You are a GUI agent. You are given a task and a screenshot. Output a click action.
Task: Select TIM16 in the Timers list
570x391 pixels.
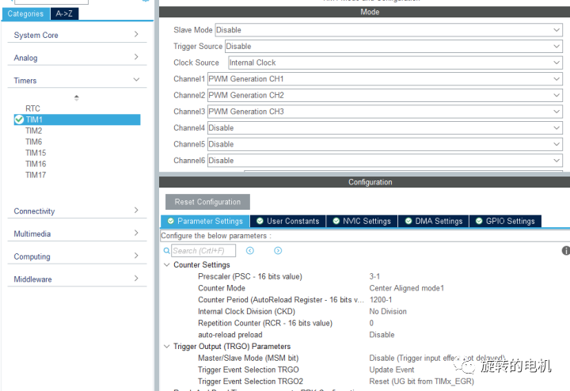pos(36,164)
